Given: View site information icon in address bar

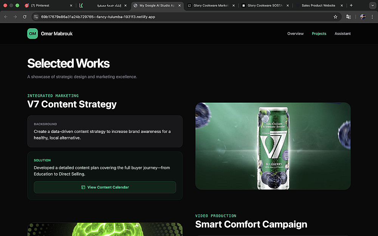Looking at the screenshot, I should point(36,17).
